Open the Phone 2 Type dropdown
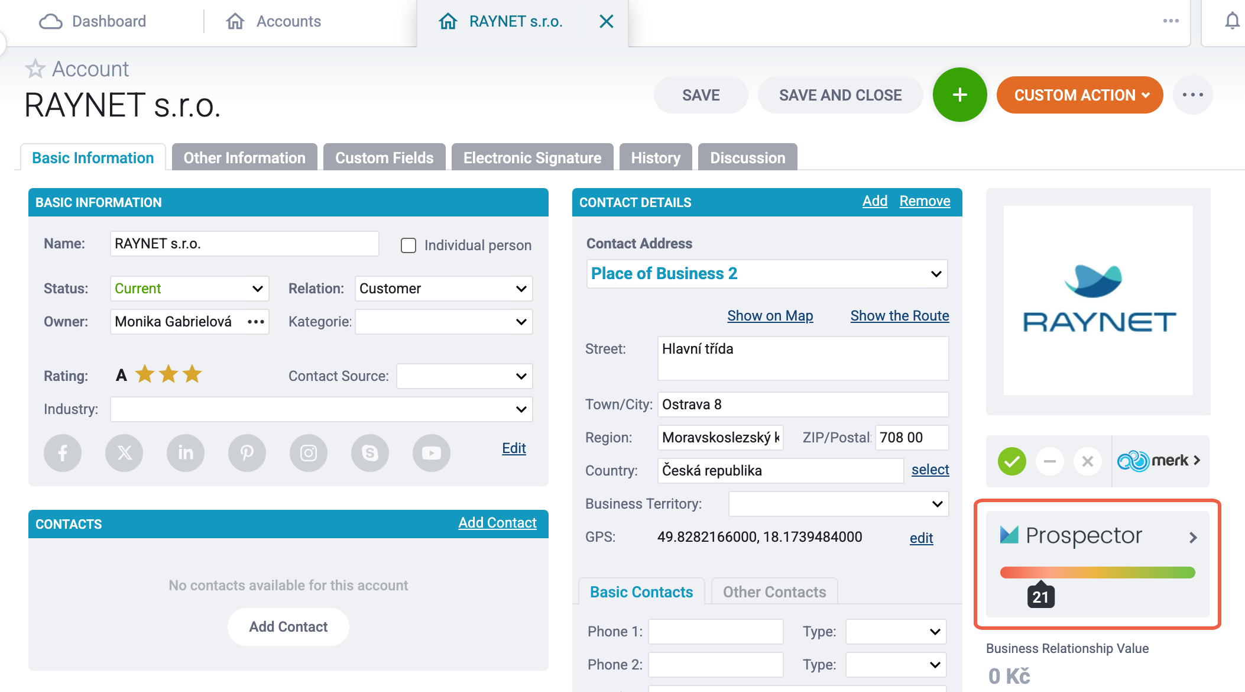 [896, 665]
